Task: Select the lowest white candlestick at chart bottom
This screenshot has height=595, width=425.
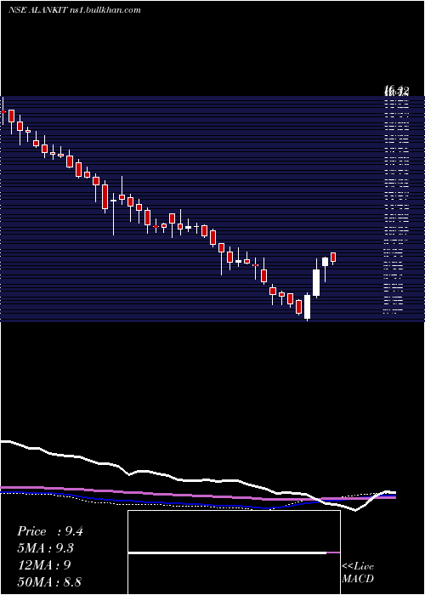Action: 308,307
